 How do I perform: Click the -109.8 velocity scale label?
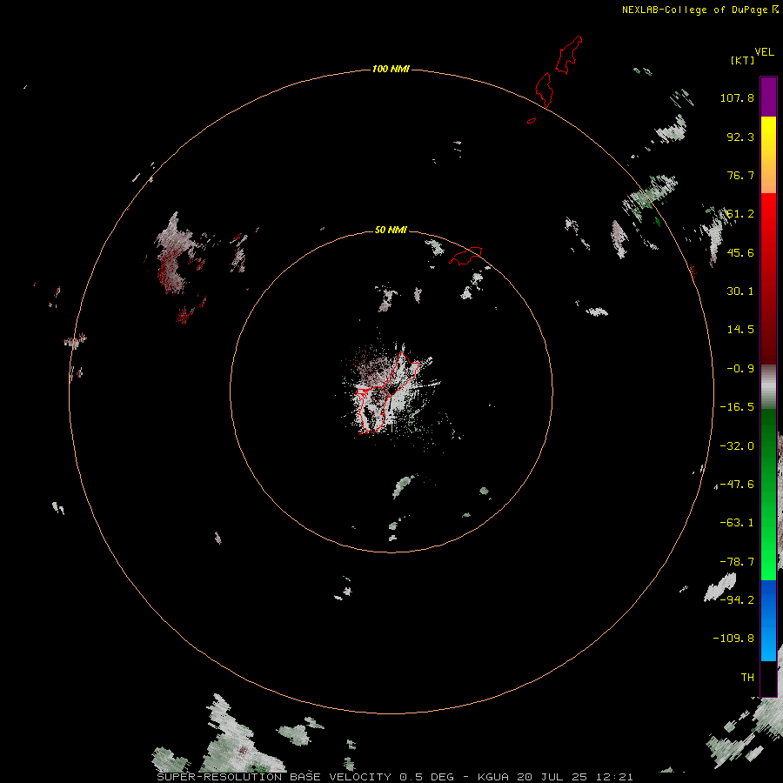(x=733, y=639)
